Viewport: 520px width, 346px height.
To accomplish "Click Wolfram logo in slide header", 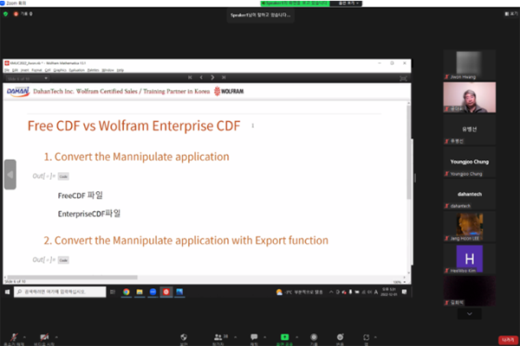I will click(x=229, y=91).
